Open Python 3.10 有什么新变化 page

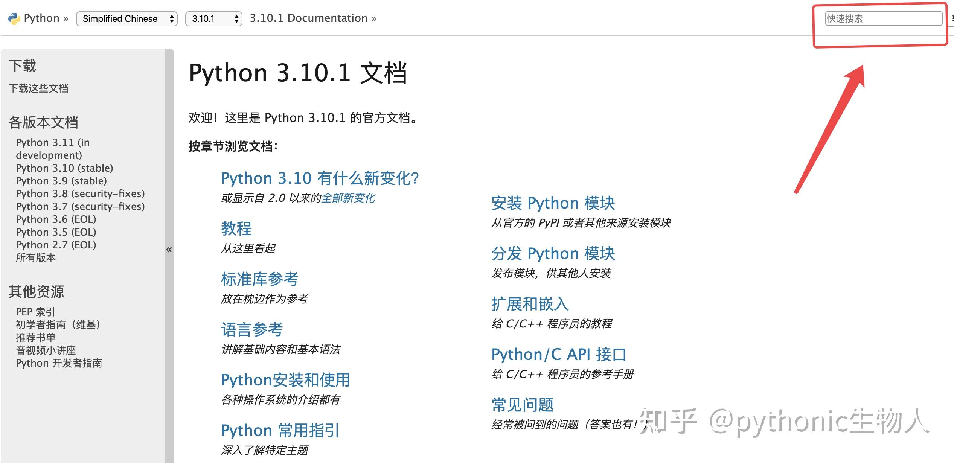pyautogui.click(x=320, y=178)
